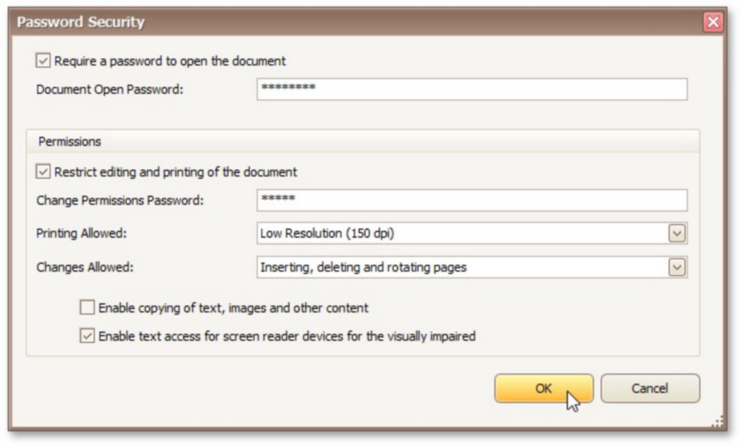Click the Document Open Password label
The height and width of the screenshot is (447, 742).
click(x=109, y=89)
